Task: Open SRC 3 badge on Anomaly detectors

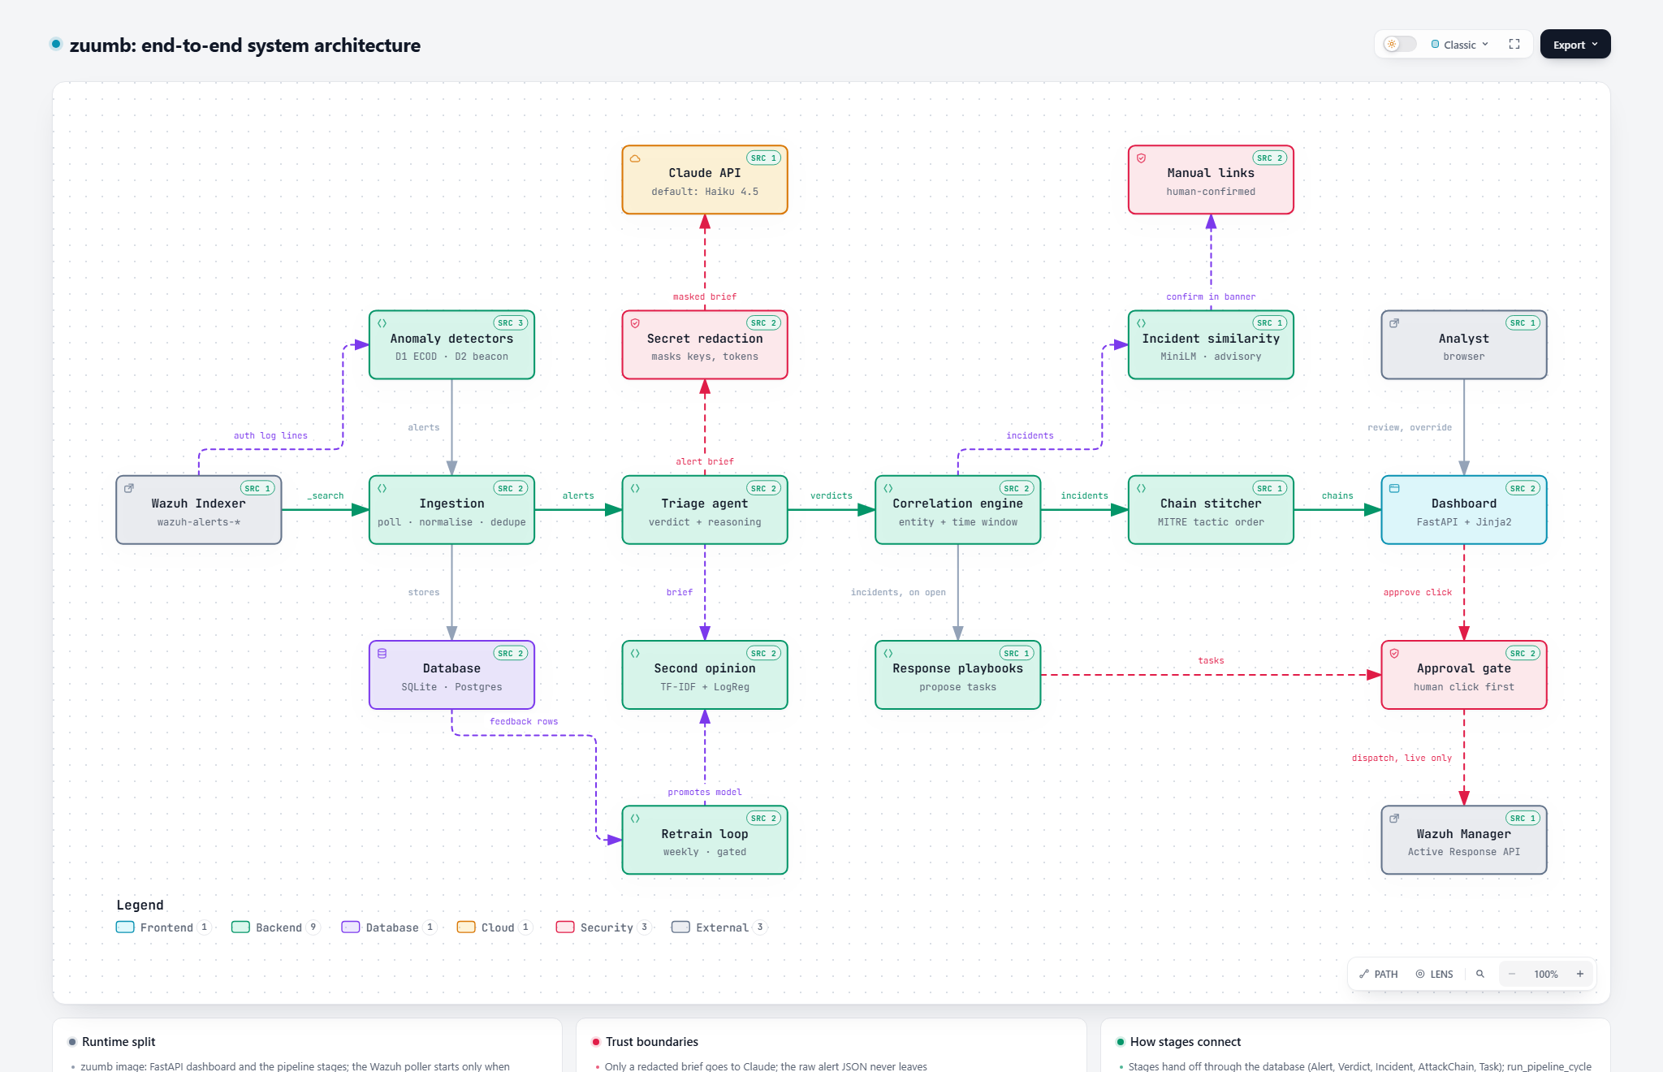Action: pos(511,323)
